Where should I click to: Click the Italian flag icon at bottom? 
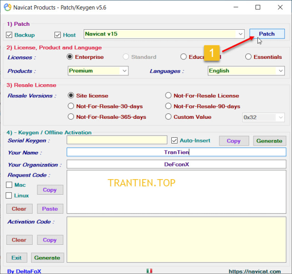pyautogui.click(x=149, y=271)
